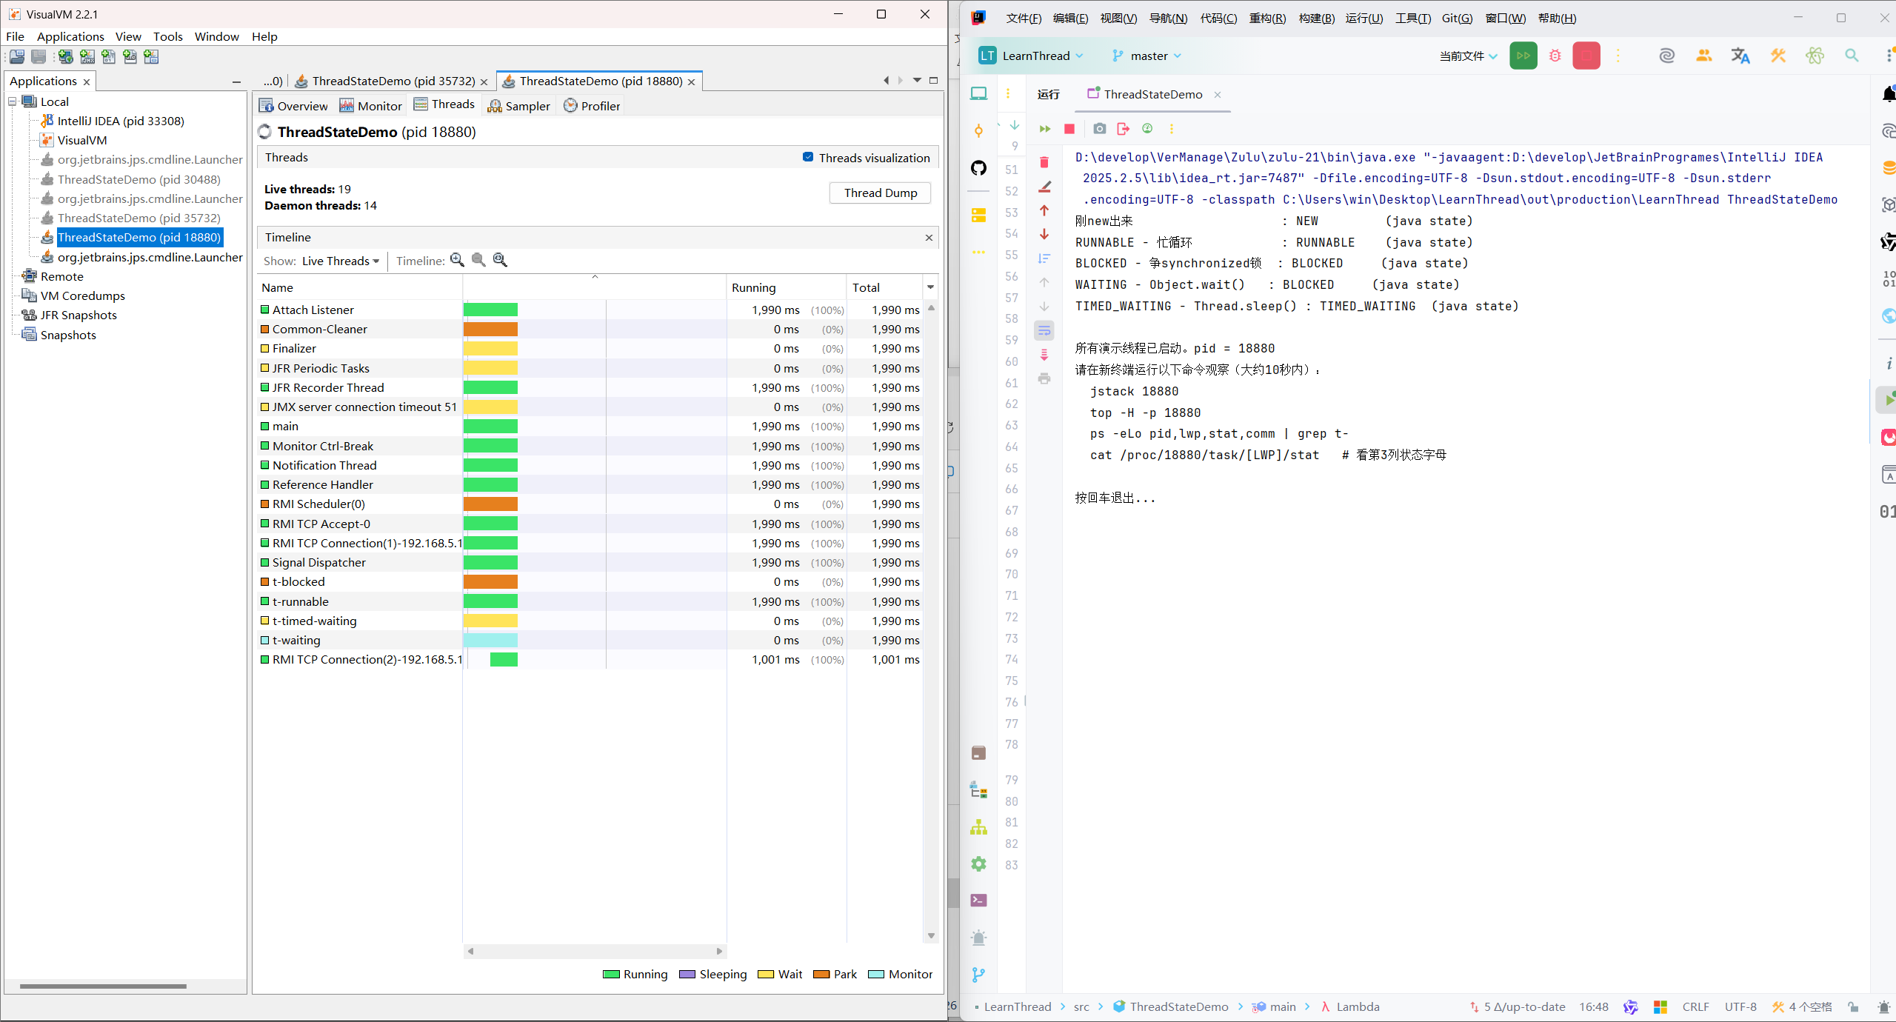Toggle the Threads visualization checkbox
The height and width of the screenshot is (1022, 1896).
[x=808, y=157]
